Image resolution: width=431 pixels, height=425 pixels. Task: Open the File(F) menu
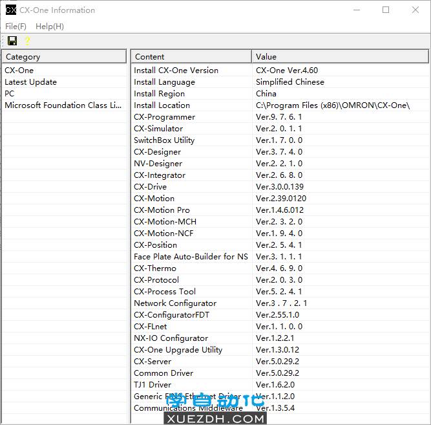click(x=16, y=27)
